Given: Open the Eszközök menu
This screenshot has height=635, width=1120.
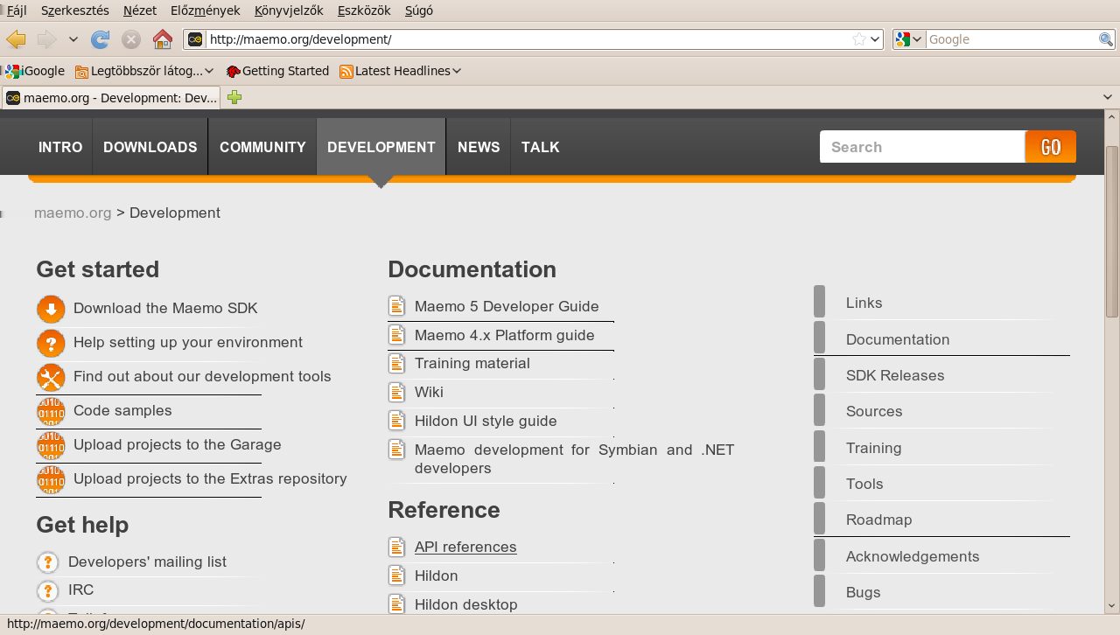Looking at the screenshot, I should [x=364, y=10].
